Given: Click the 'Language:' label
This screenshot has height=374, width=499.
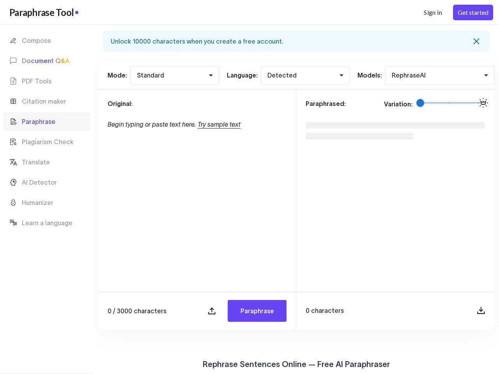Looking at the screenshot, I should (242, 75).
